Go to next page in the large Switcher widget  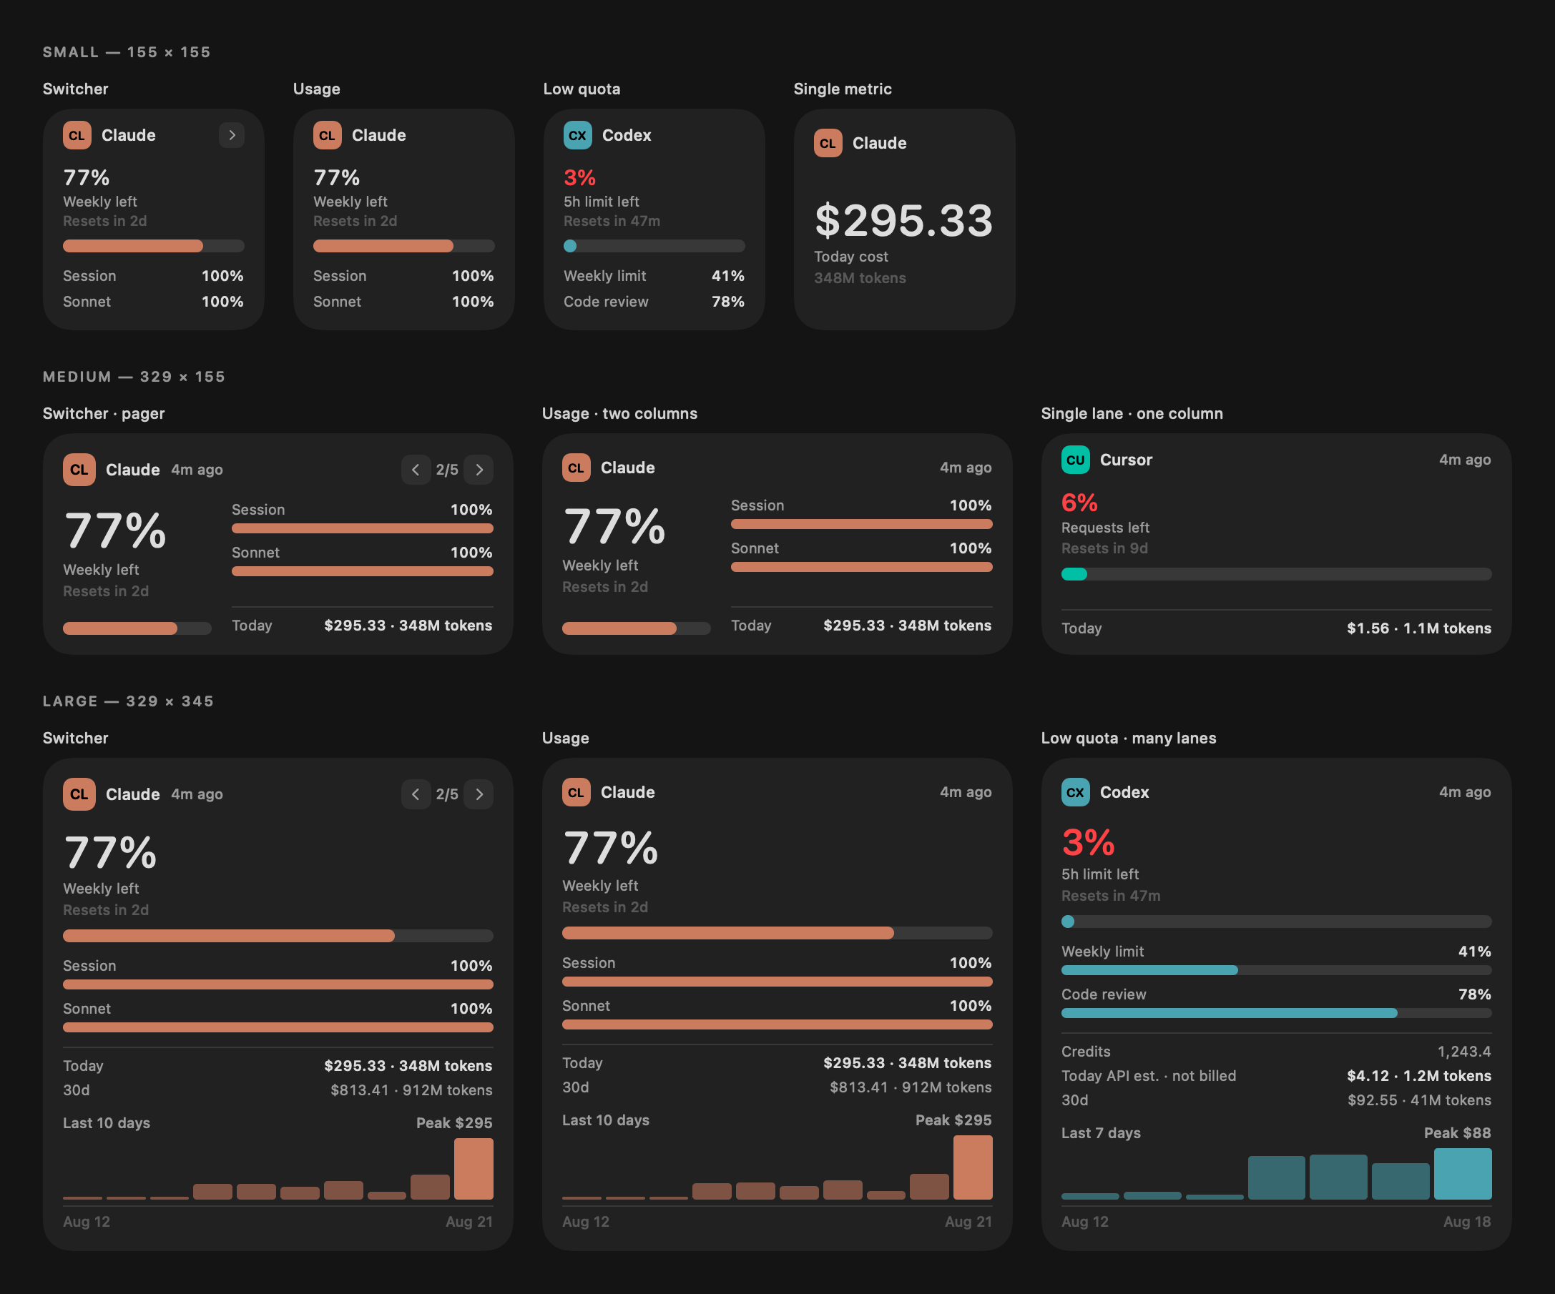(x=479, y=794)
